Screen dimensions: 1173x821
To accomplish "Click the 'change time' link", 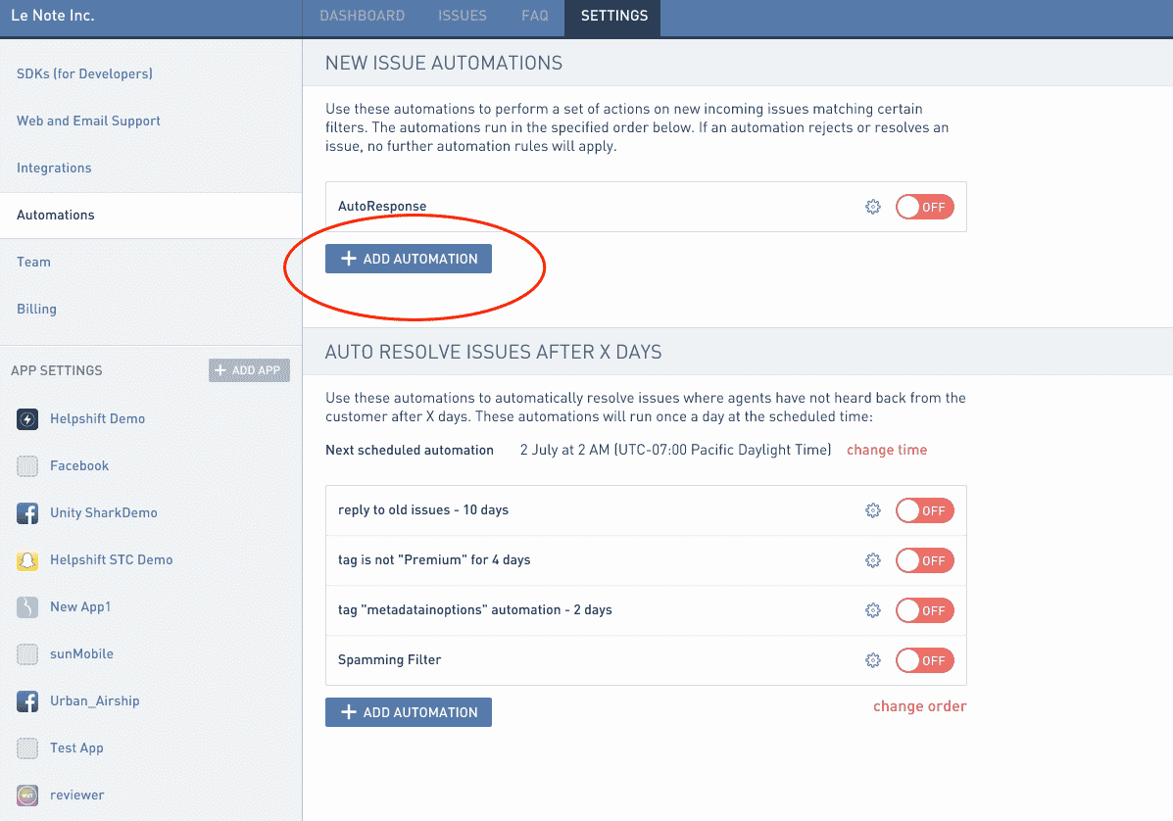I will pos(886,449).
